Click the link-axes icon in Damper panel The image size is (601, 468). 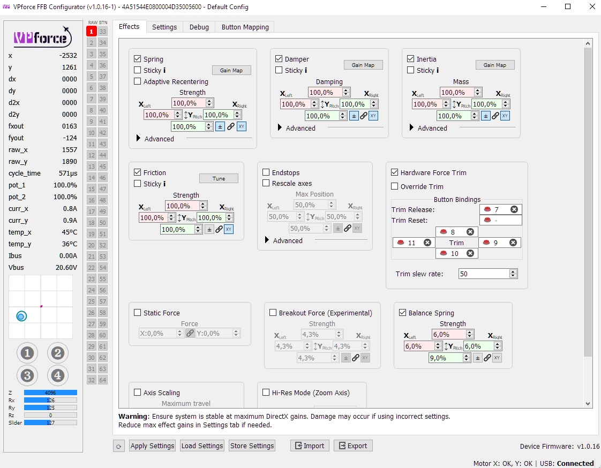pyautogui.click(x=364, y=116)
